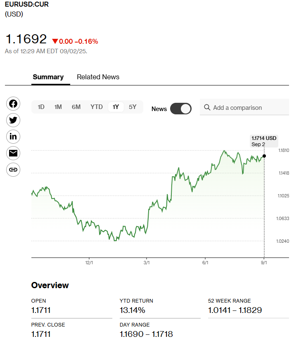The width and height of the screenshot is (301, 341).
Task: Toggle the News switch off
Action: tap(181, 109)
